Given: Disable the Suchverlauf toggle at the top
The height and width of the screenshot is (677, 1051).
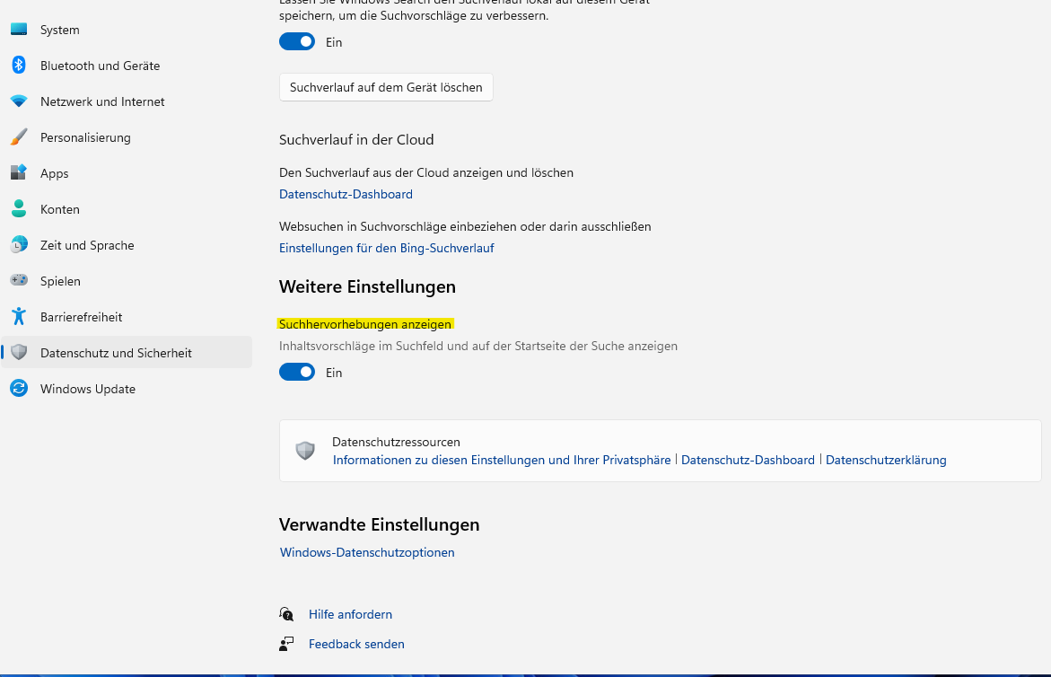Looking at the screenshot, I should point(296,41).
